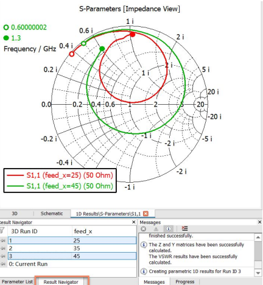Open the Schematic tab

(52, 214)
